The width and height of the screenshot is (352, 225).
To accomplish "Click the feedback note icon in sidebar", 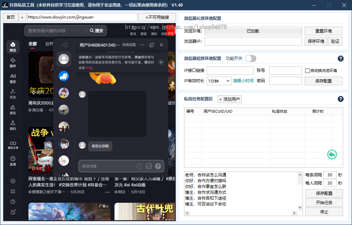I will tap(13, 212).
